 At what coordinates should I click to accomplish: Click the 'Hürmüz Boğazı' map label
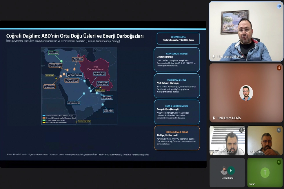coord(100,90)
